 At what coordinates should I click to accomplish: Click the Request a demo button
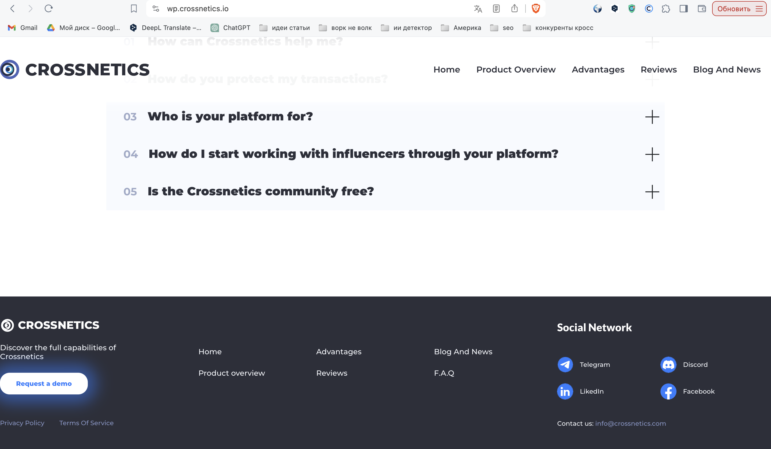pos(44,383)
